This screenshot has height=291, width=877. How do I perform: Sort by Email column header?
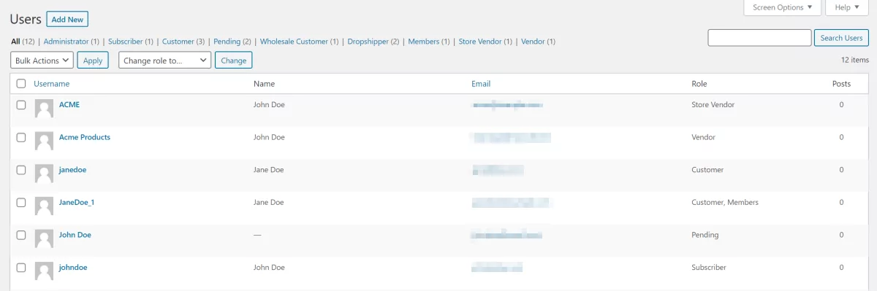coord(481,84)
